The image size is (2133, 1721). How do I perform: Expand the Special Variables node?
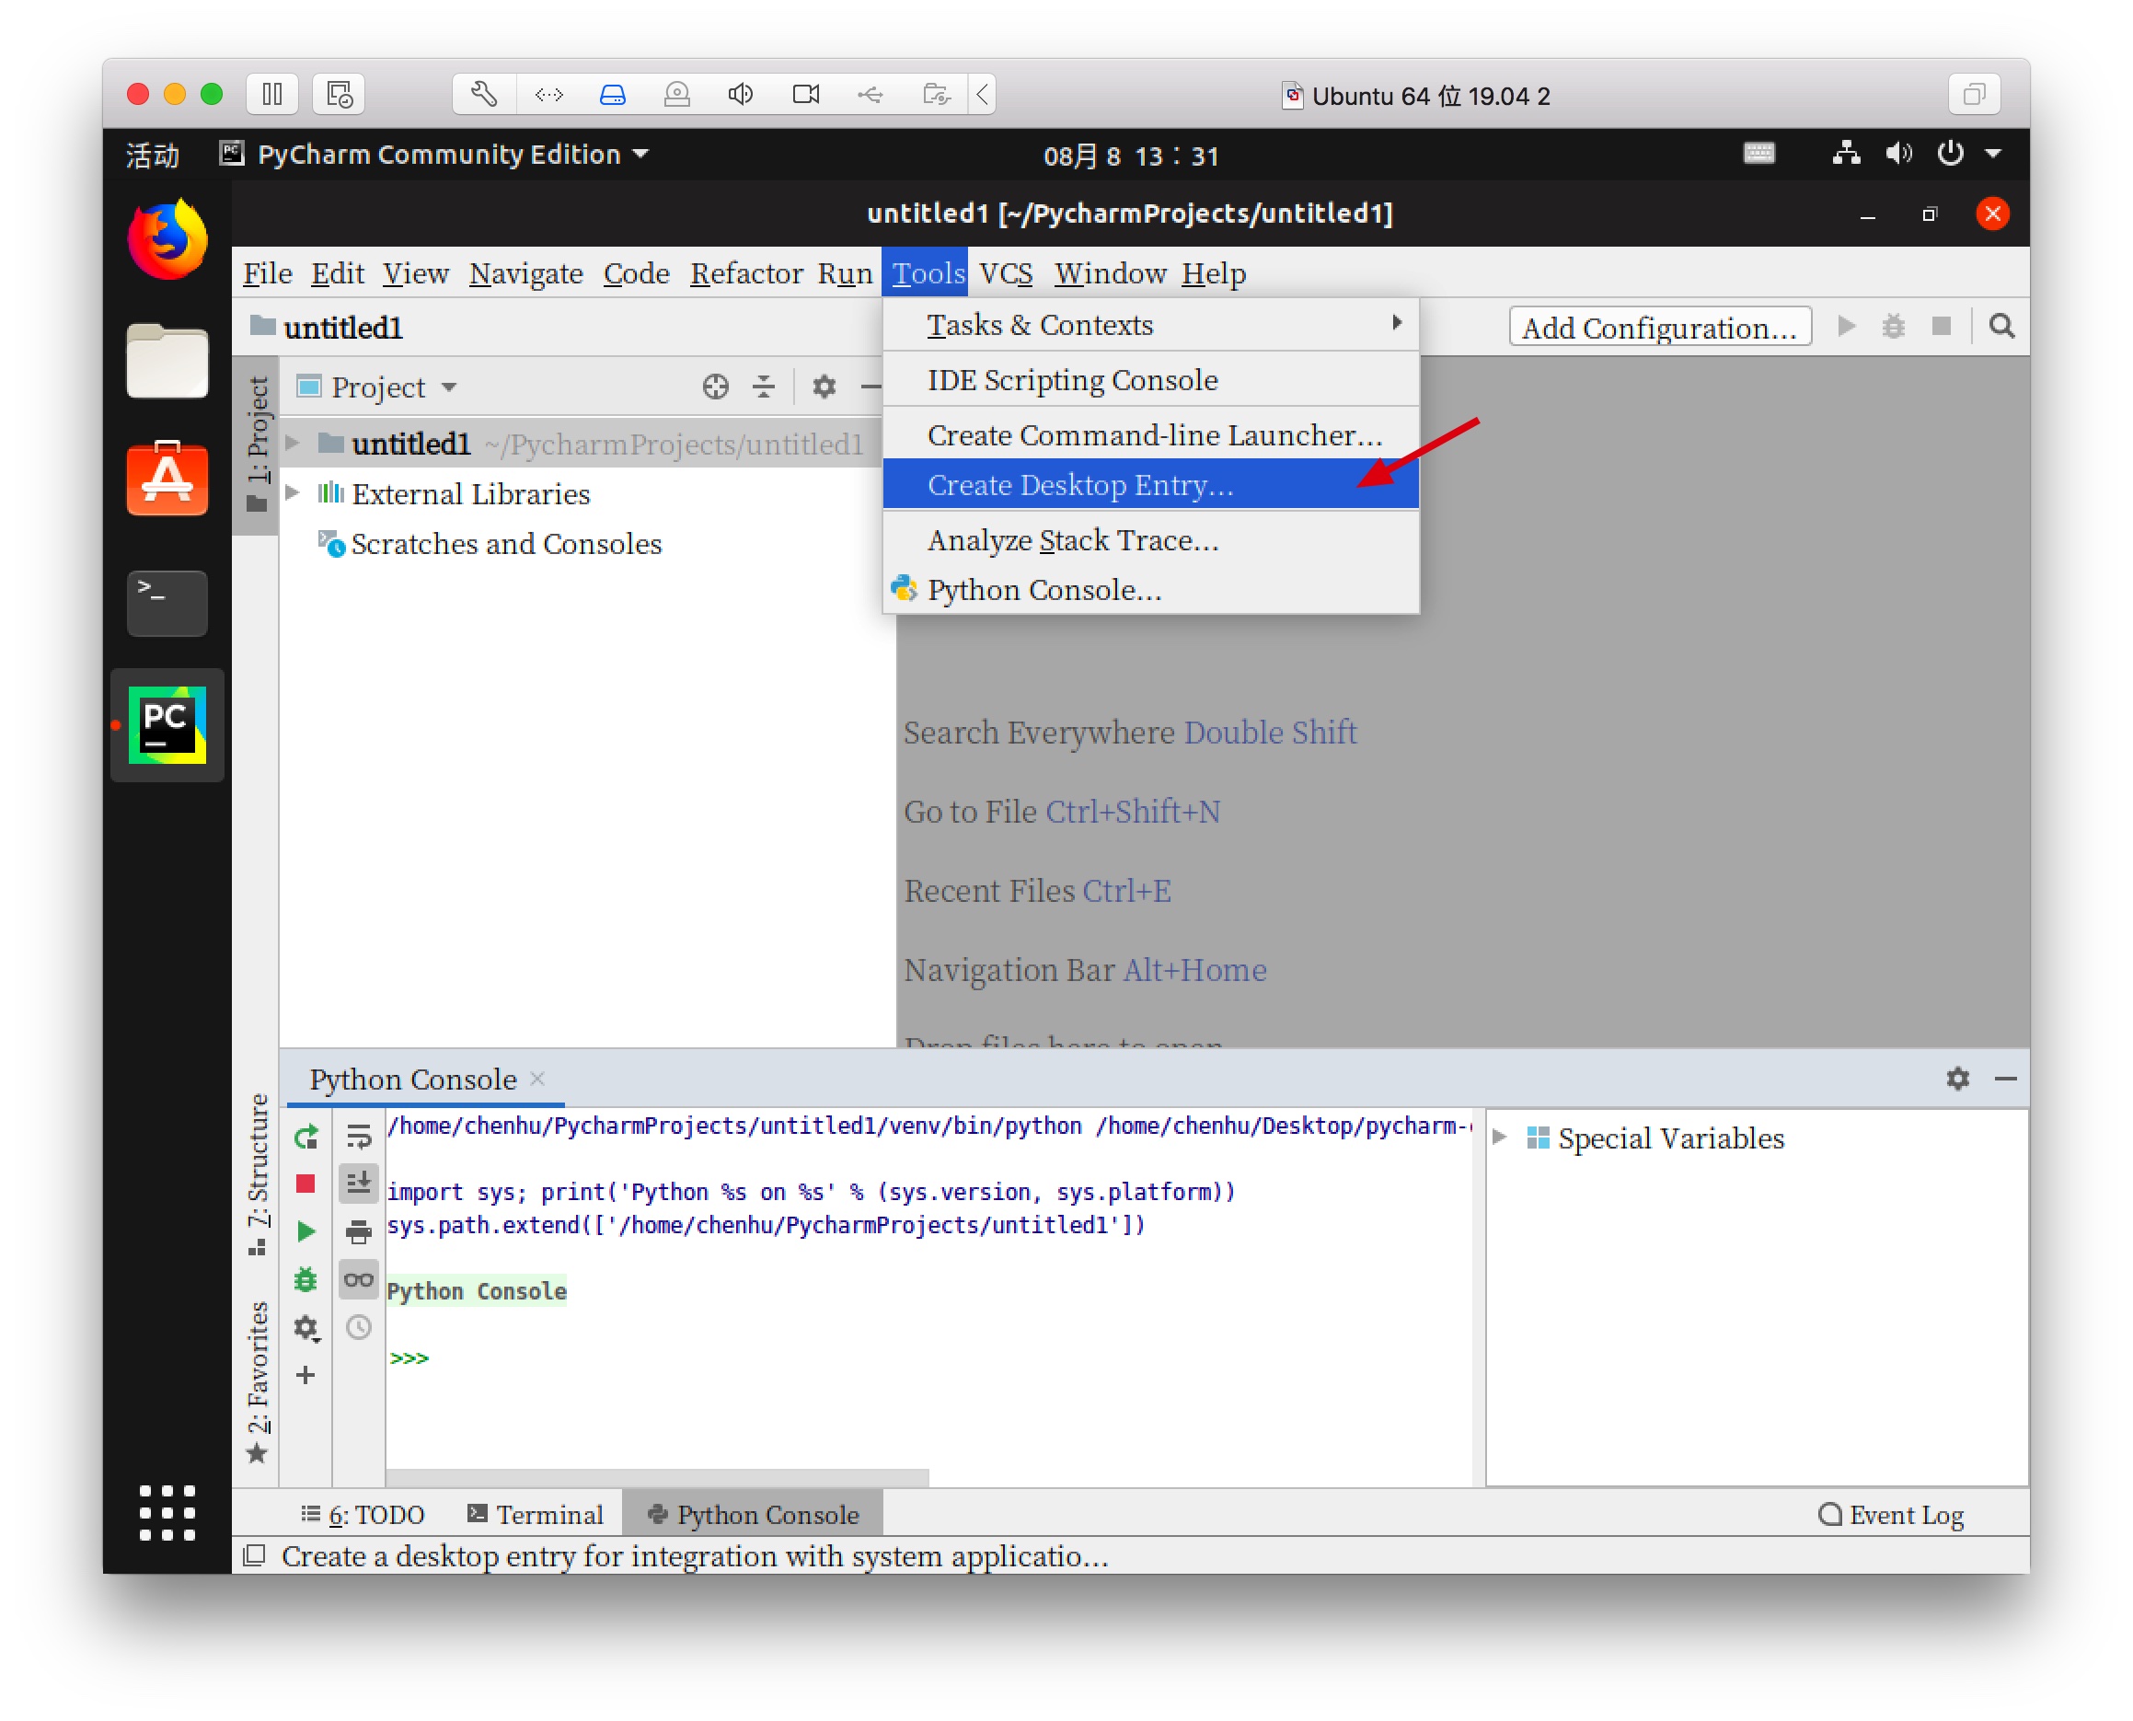[x=1500, y=1138]
